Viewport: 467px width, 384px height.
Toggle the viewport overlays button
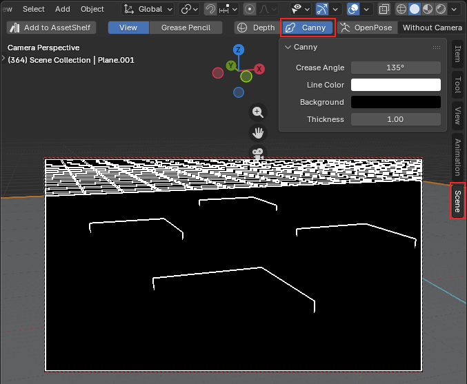pos(353,9)
